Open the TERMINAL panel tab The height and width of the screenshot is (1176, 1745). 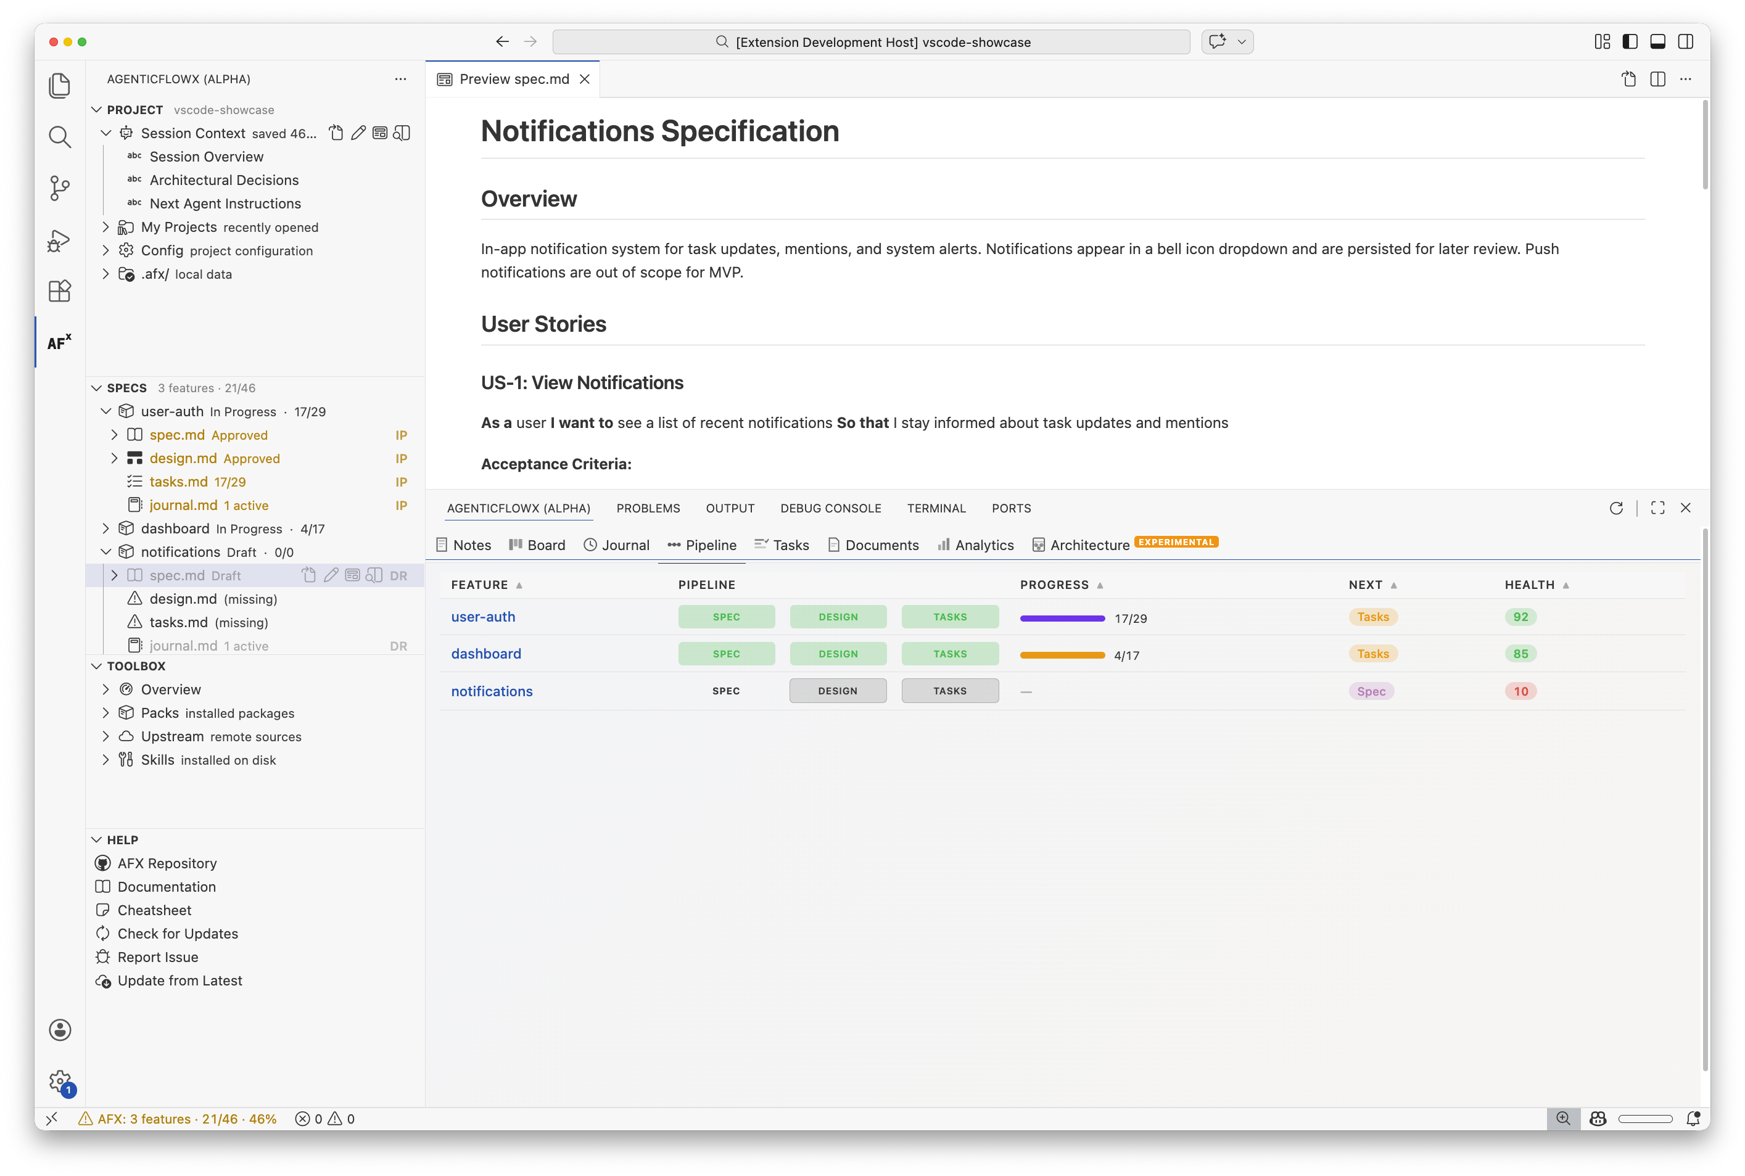936,509
